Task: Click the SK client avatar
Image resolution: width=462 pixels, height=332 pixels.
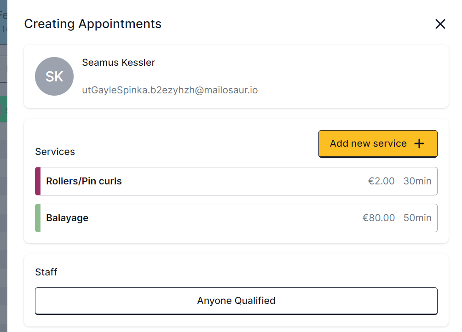Action: [x=54, y=76]
